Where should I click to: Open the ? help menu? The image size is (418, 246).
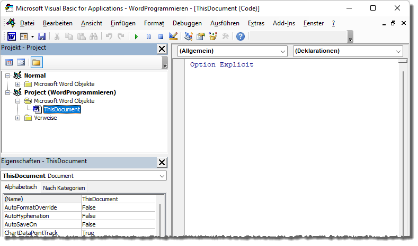333,23
